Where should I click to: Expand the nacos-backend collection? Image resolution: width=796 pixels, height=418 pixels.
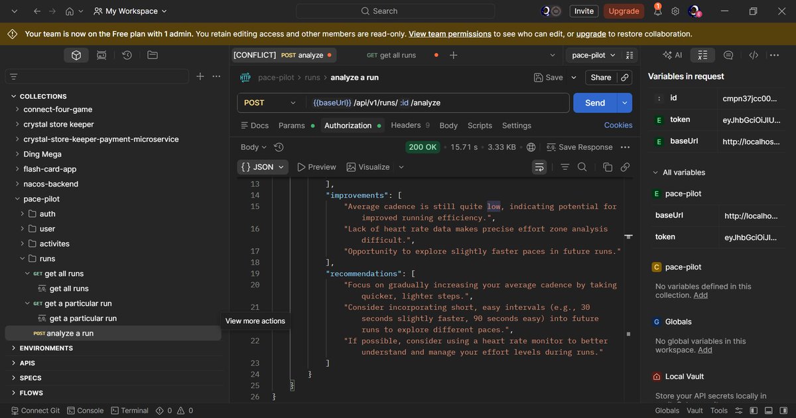coord(17,184)
